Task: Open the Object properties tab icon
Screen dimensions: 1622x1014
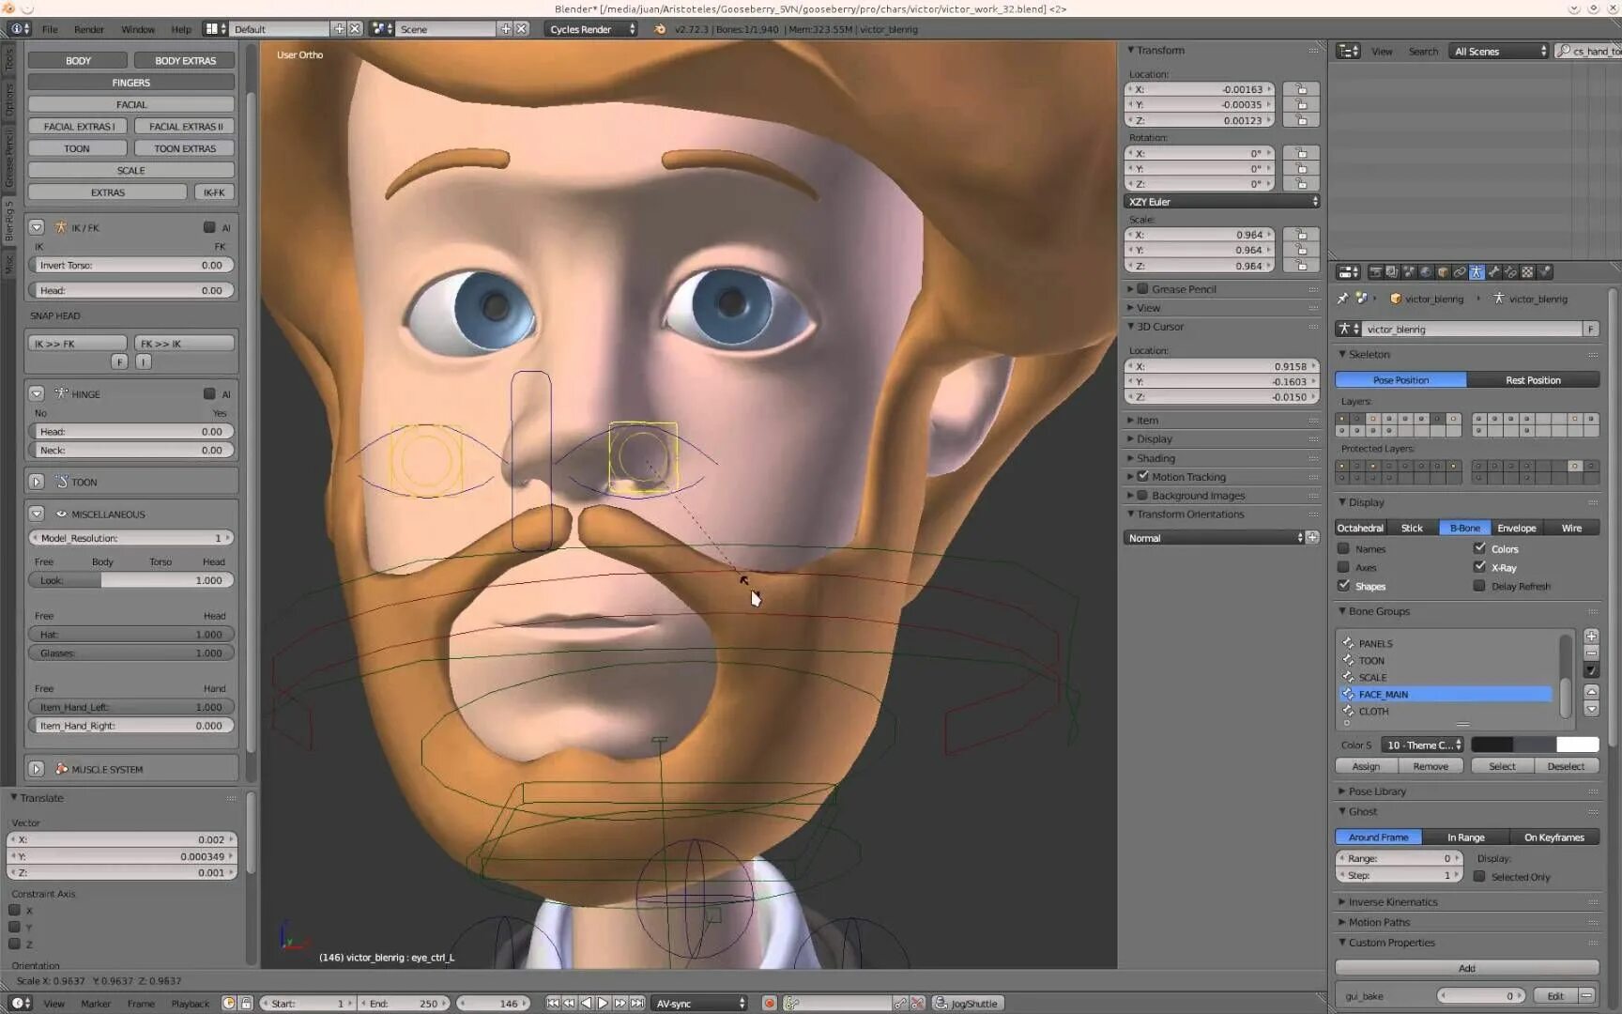Action: [1443, 272]
